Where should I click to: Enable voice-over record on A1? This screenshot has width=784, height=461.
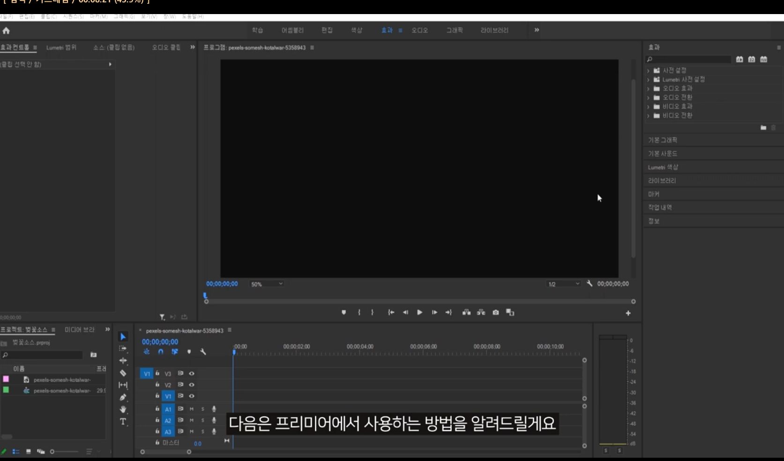214,409
